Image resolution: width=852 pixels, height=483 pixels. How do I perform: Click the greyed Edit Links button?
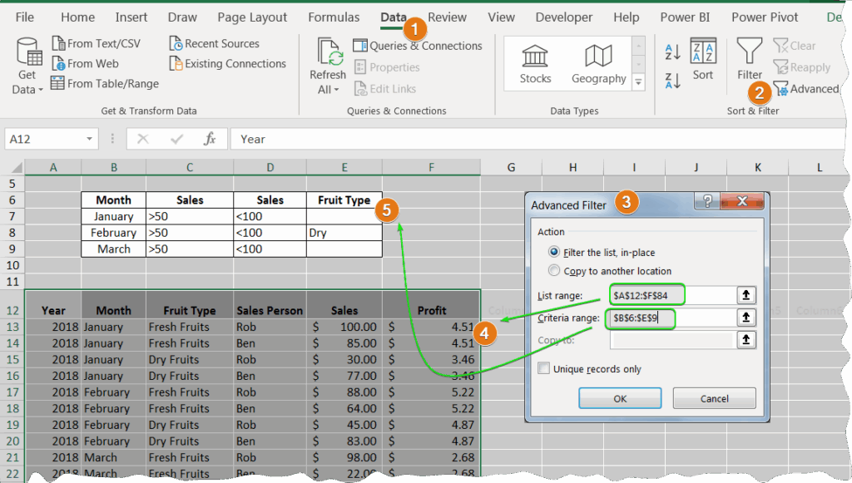click(x=384, y=88)
